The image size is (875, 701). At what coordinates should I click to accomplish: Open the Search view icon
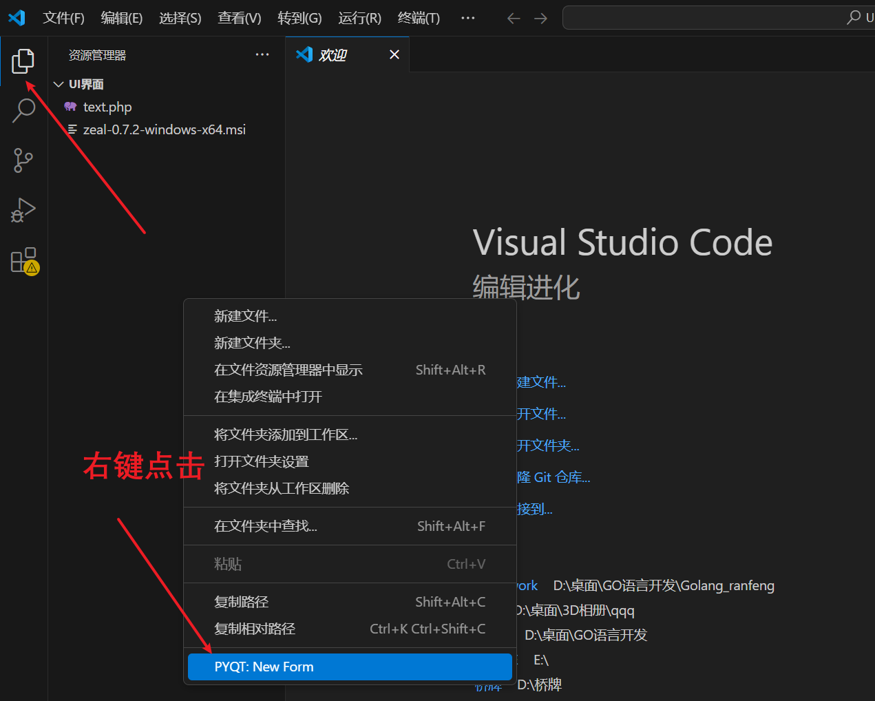pos(23,110)
